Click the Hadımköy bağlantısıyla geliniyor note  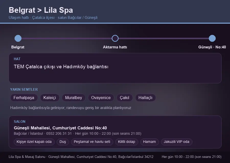(71, 108)
